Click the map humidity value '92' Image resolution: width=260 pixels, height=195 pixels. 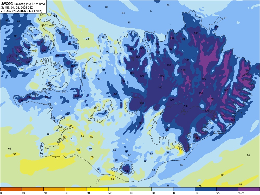7,20
